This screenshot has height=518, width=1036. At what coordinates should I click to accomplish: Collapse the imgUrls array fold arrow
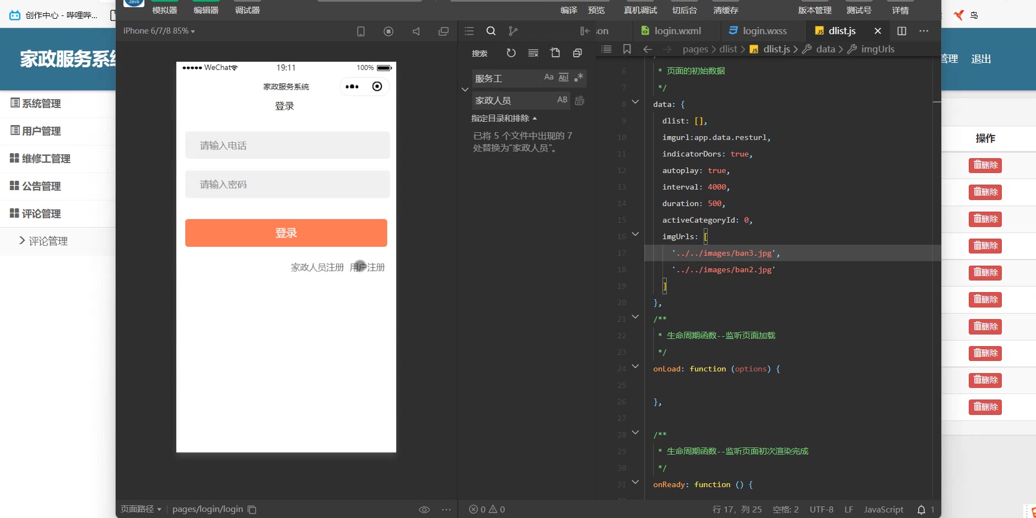tap(635, 234)
